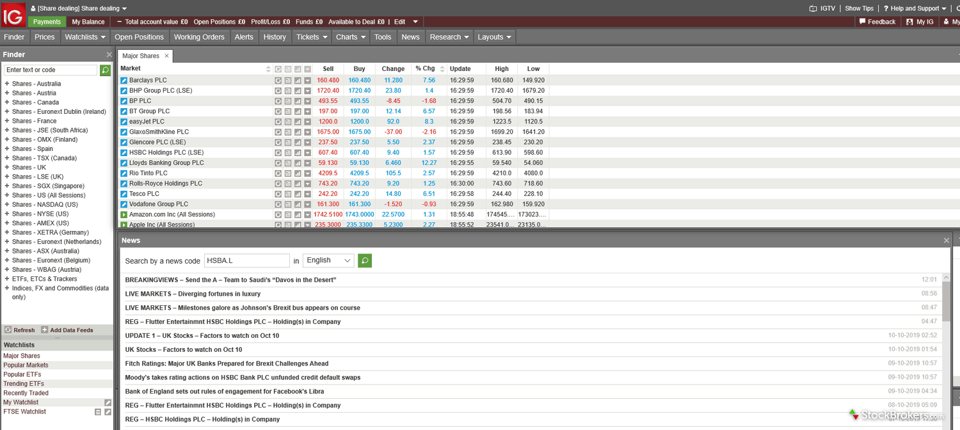Click the chart icon for Vodafone Group PLC

pyautogui.click(x=298, y=204)
